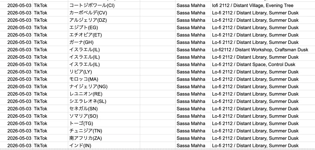This screenshot has height=150, width=315.
Task: Click the カーボベルデ(CV) cell
Action: click(104, 13)
